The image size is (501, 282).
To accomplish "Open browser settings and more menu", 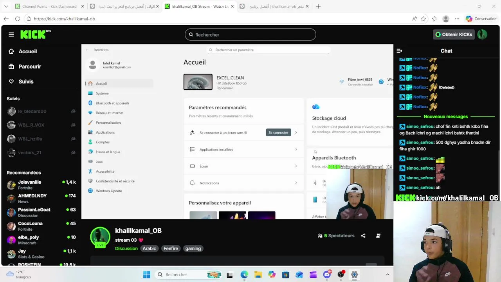I will coord(457,19).
